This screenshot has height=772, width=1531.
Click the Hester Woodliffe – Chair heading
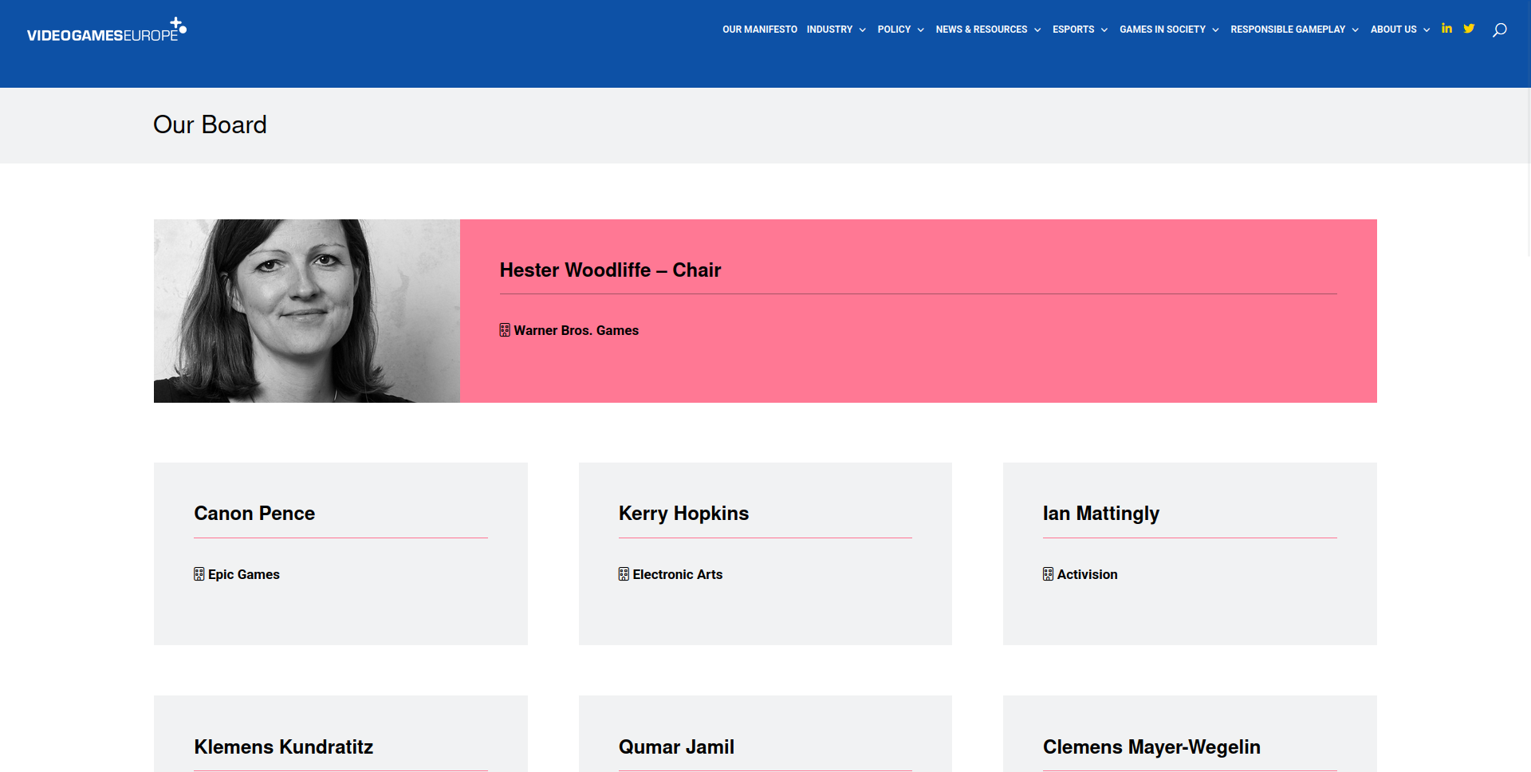610,270
